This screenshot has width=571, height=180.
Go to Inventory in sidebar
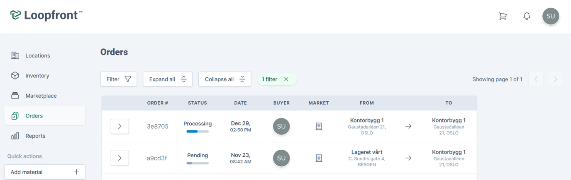pyautogui.click(x=37, y=76)
